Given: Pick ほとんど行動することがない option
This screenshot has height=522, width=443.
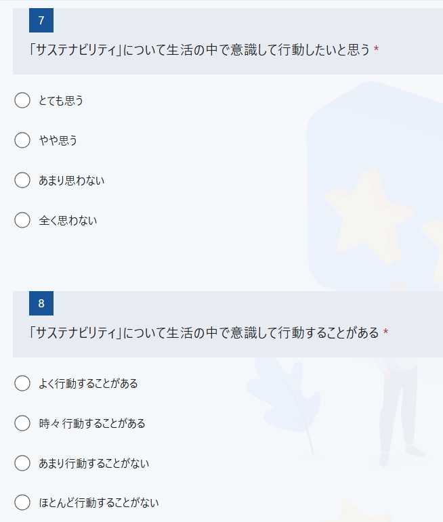Looking at the screenshot, I should click(x=22, y=502).
